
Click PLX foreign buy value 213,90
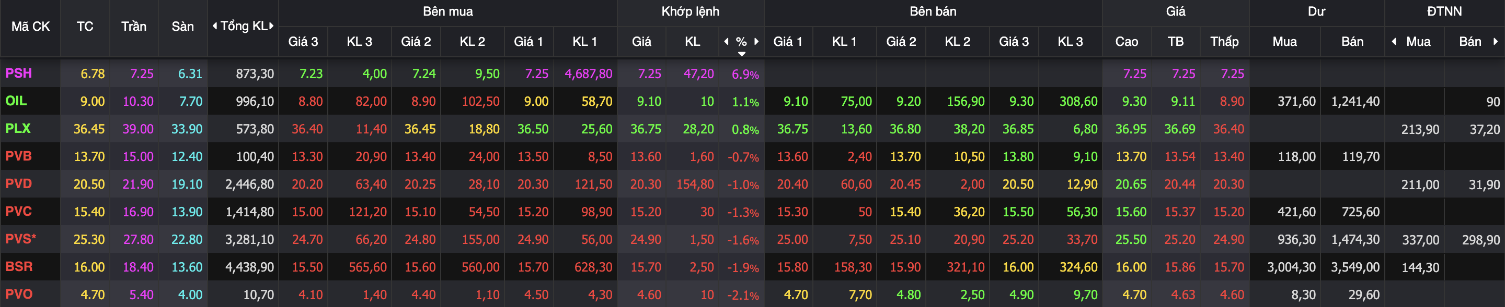[1420, 129]
